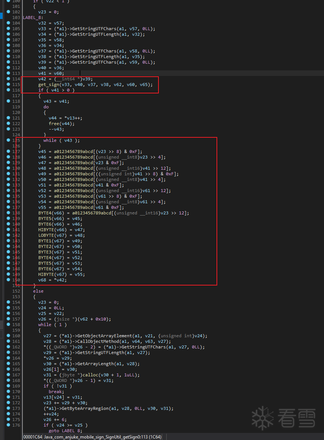Toggle breakpoint dot on line 115
Screen dimensions: 324x440
(9, 85)
